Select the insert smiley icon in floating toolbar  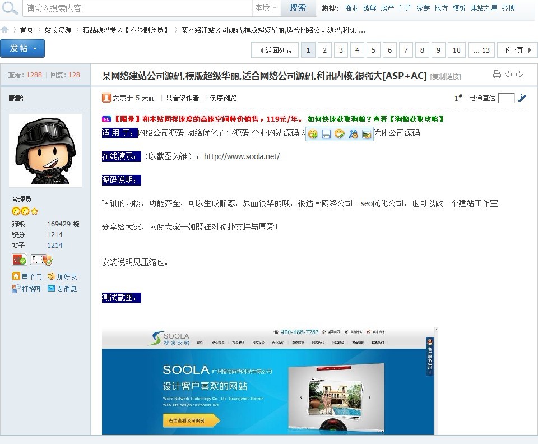click(312, 134)
